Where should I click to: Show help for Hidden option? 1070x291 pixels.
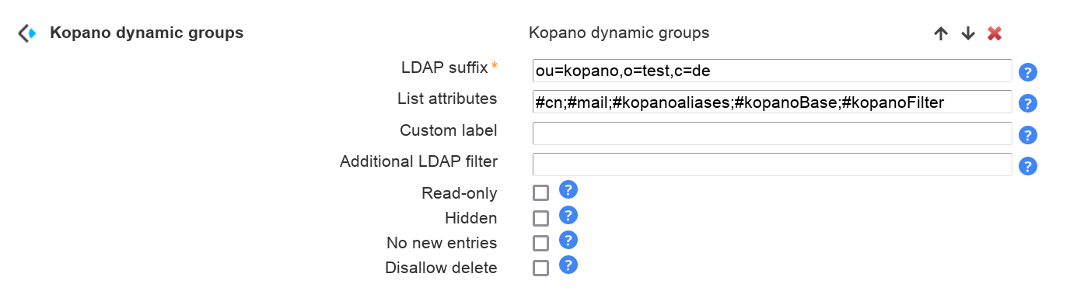568,215
